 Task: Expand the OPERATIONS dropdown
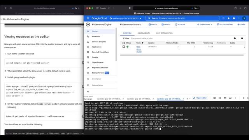tap(205, 24)
